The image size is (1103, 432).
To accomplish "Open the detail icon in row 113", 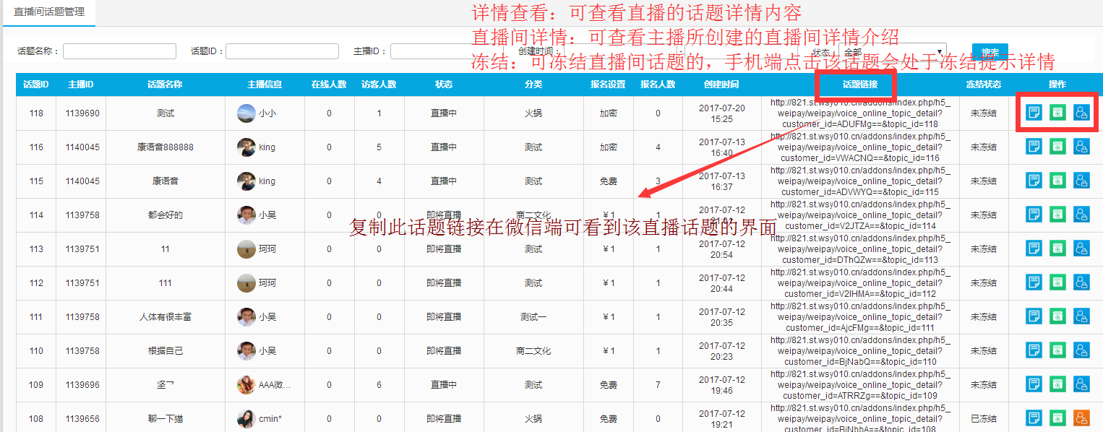I will [1034, 249].
